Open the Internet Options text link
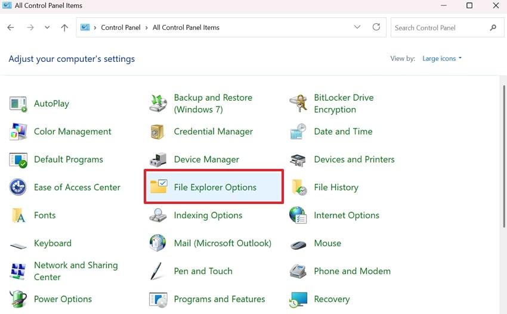Image resolution: width=507 pixels, height=314 pixels. [347, 215]
